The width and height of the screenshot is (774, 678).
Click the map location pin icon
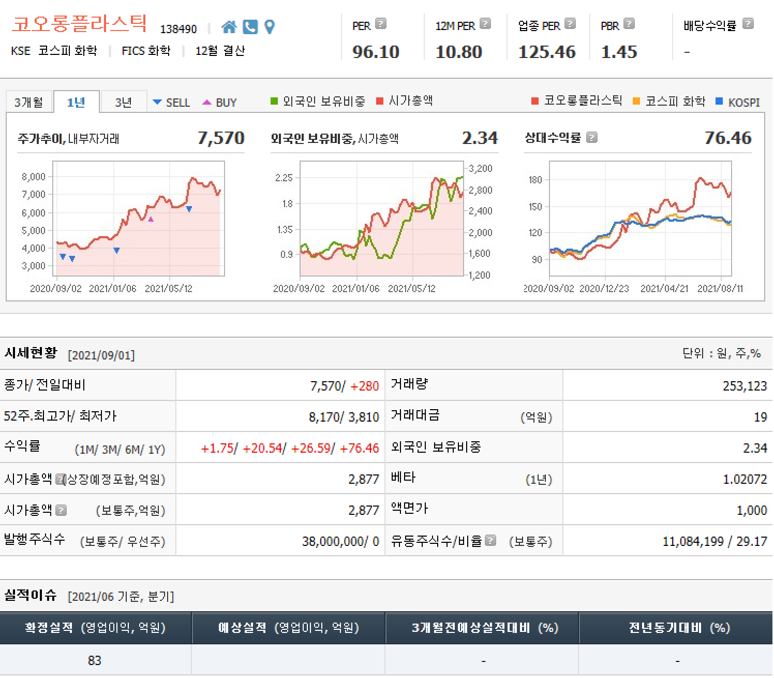[270, 27]
